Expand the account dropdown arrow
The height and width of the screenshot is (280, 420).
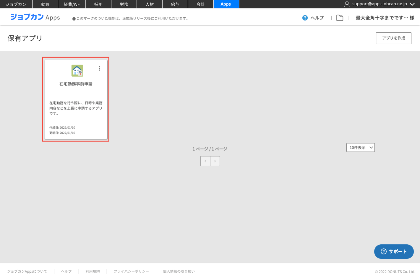412,4
